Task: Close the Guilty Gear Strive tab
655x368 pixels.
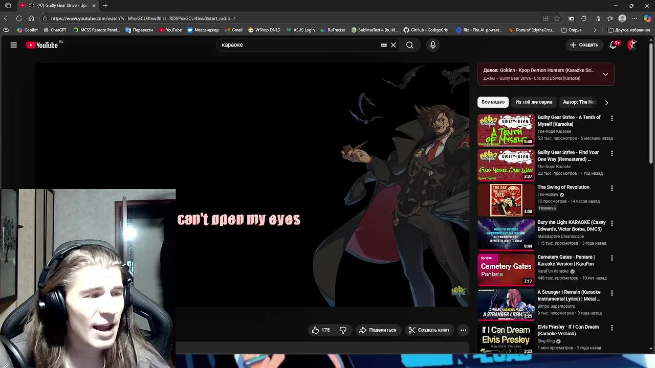Action: click(x=94, y=6)
